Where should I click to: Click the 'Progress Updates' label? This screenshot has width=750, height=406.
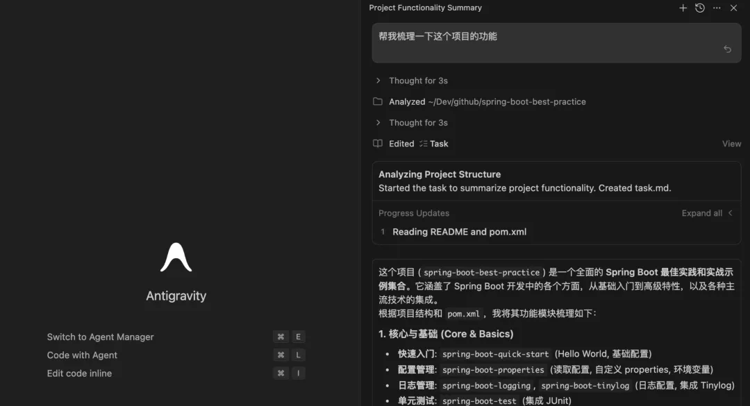click(414, 213)
